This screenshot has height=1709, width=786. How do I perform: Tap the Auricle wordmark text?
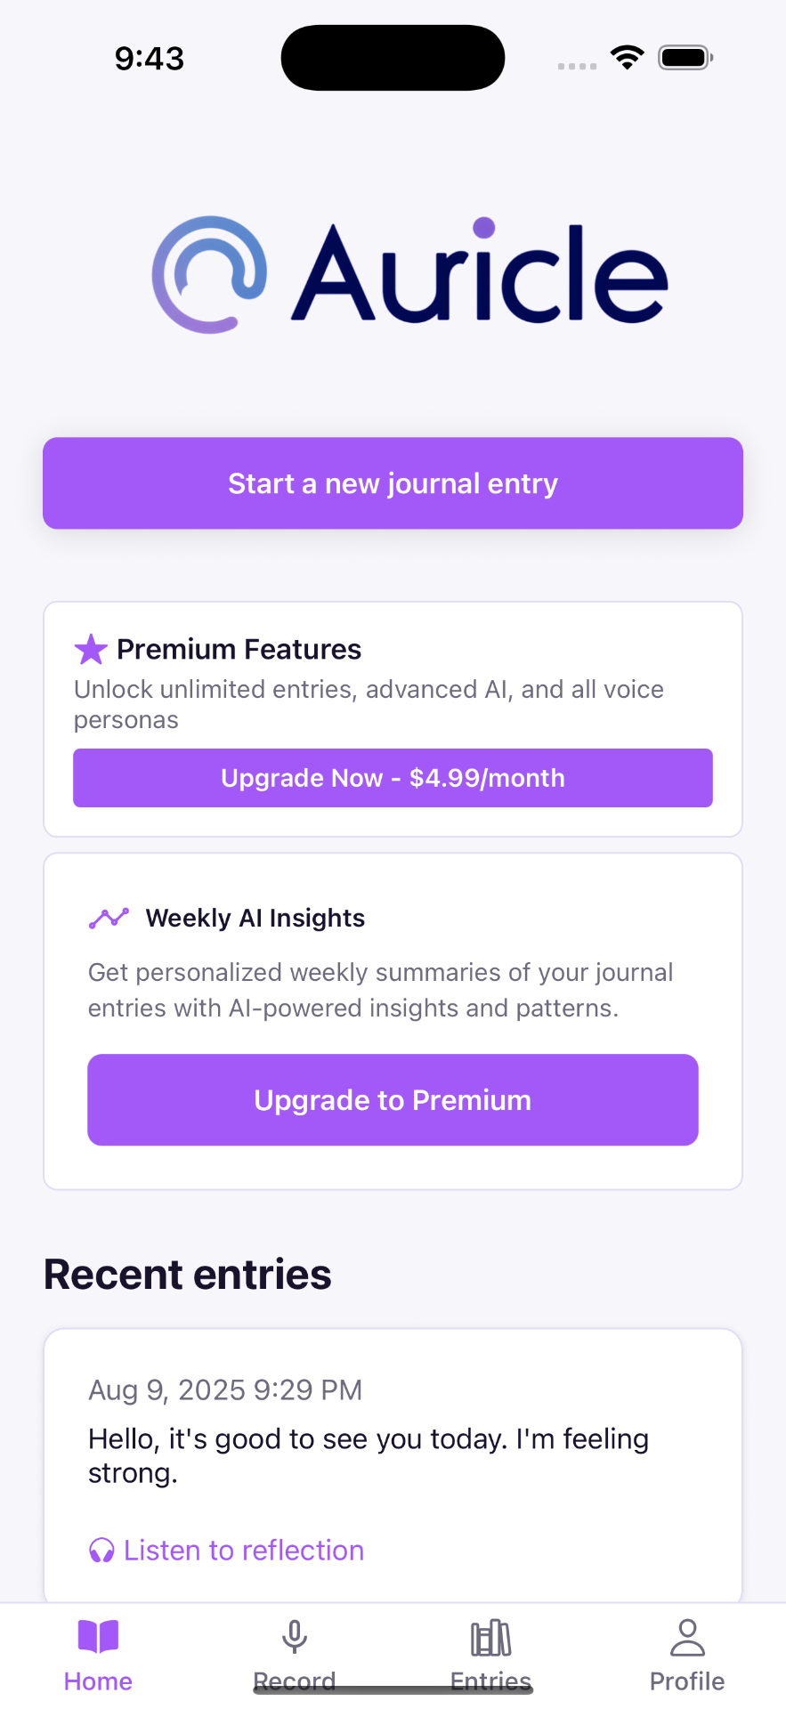point(480,272)
